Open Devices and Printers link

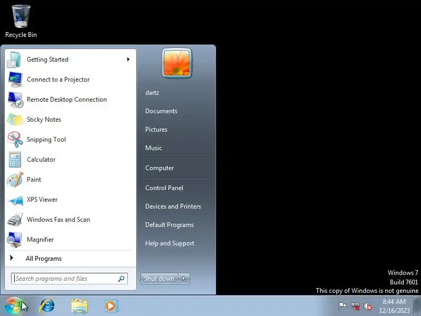pos(173,206)
